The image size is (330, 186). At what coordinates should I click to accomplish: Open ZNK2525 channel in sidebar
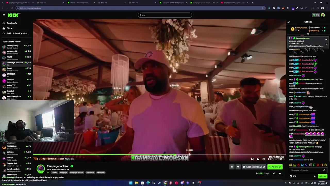tap(16, 75)
